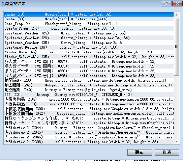Select the Sprite_Timer (14) result line
Viewport: 183px width, 161px height.
click(x=89, y=28)
